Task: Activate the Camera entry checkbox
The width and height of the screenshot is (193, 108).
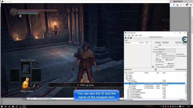Action: pyautogui.click(x=127, y=75)
